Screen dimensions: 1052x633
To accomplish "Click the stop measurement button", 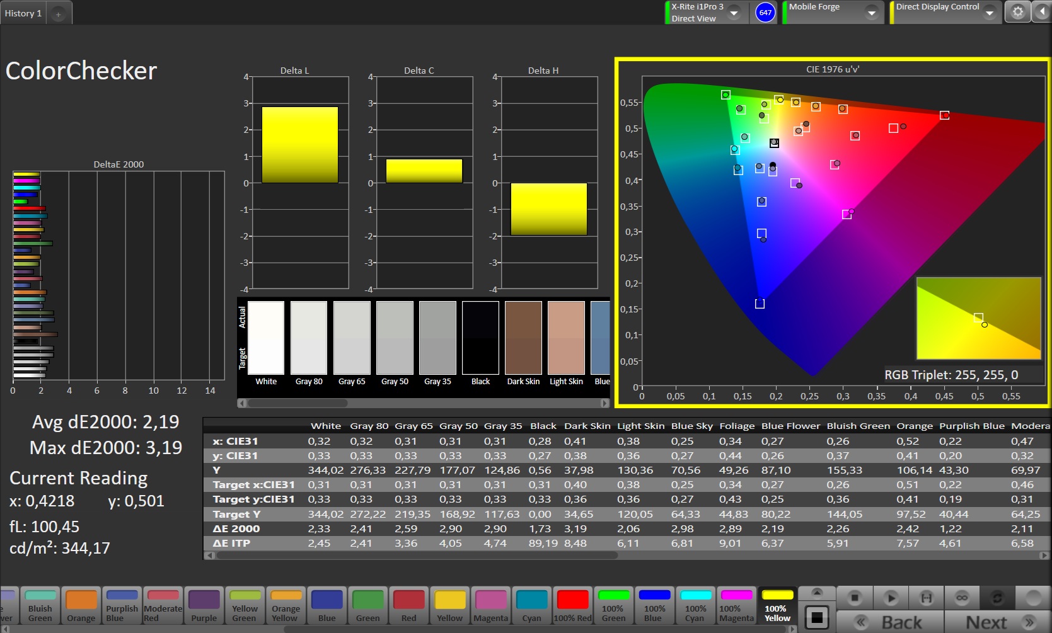I will point(855,597).
